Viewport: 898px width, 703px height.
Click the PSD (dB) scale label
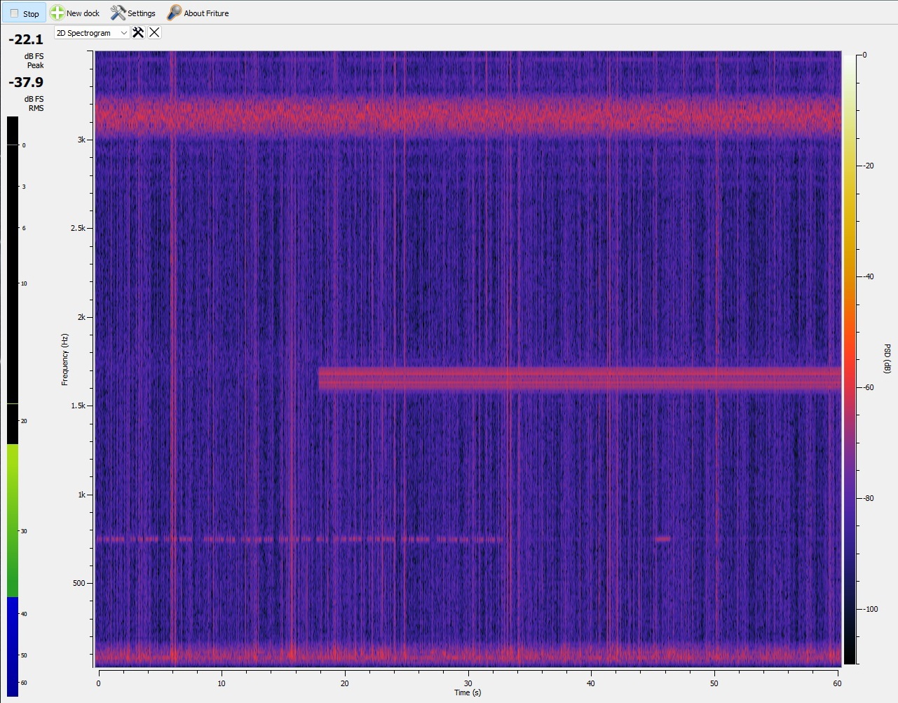click(x=887, y=358)
